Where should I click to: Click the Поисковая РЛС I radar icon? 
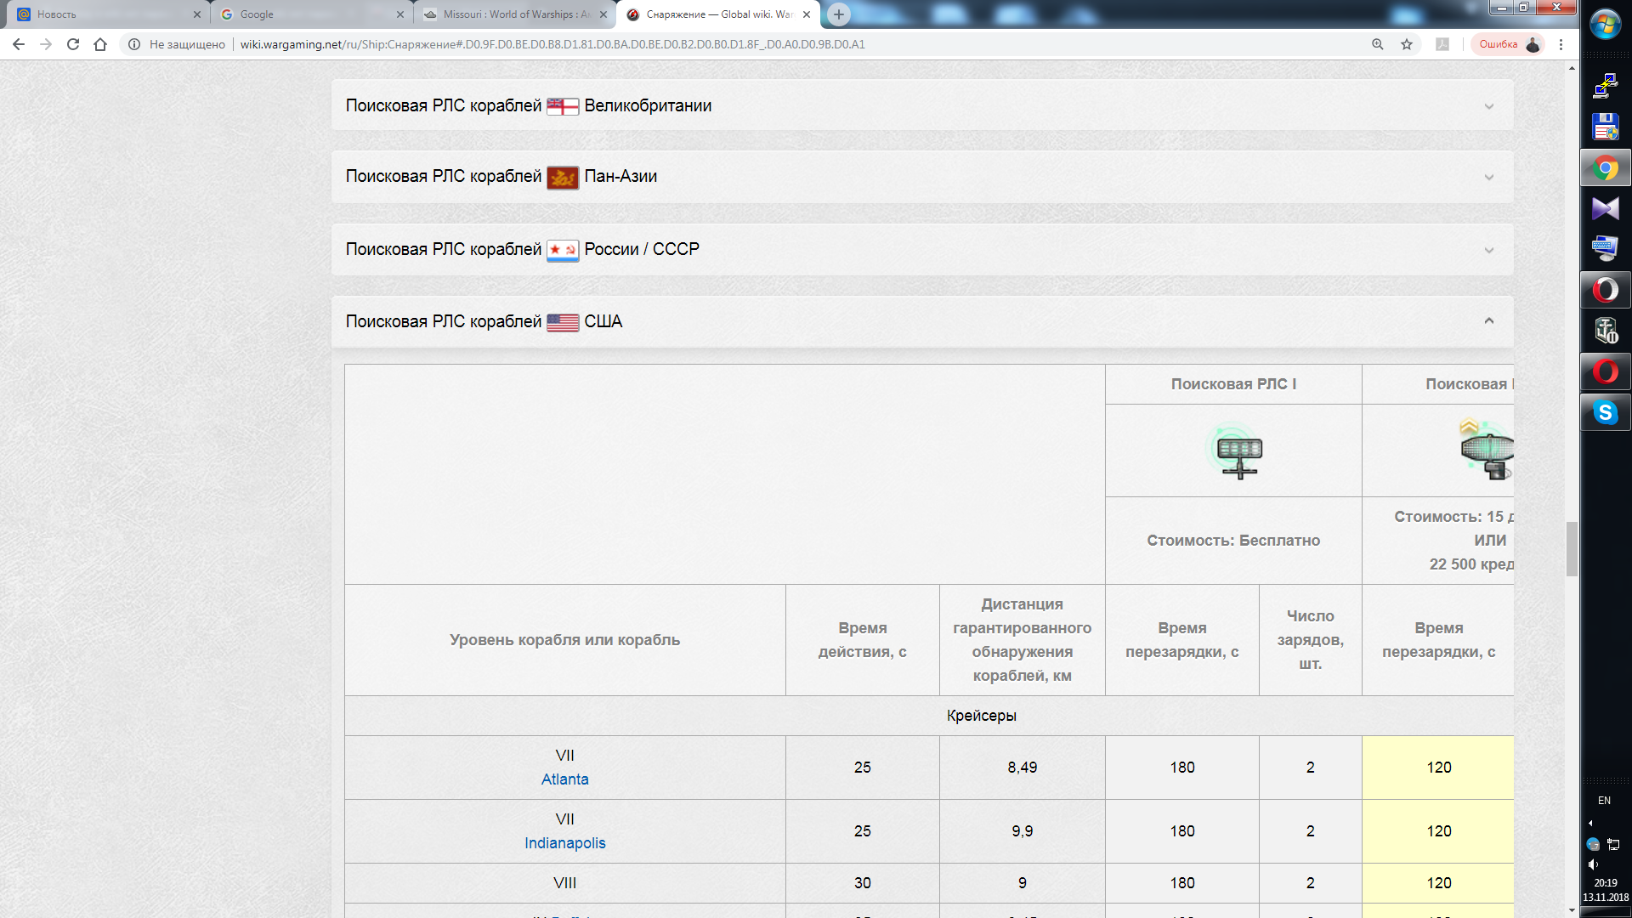1238,452
